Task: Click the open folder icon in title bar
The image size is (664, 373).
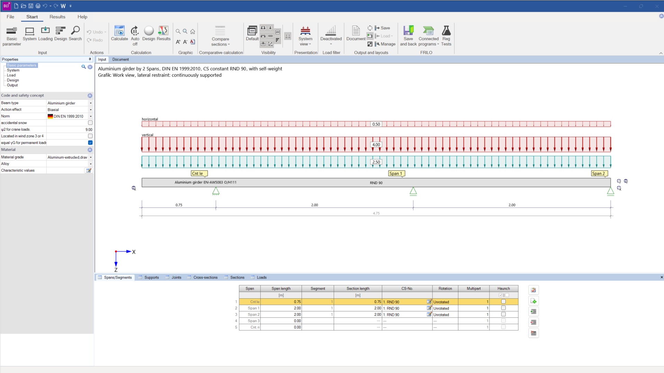Action: tap(23, 6)
